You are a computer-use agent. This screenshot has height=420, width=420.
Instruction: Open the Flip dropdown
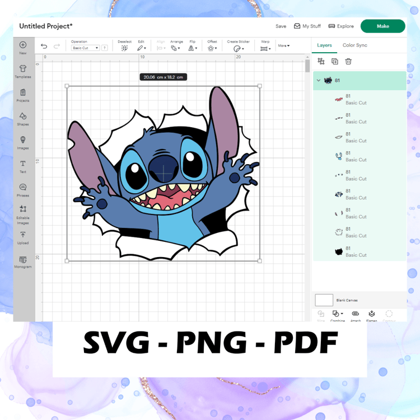click(193, 48)
